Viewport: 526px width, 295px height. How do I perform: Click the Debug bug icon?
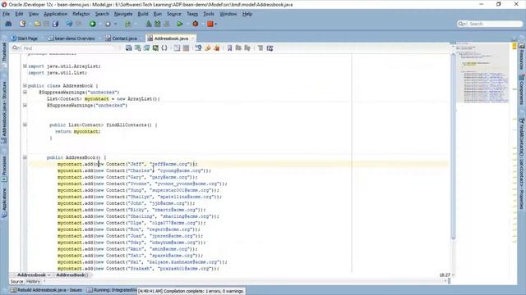click(196, 24)
